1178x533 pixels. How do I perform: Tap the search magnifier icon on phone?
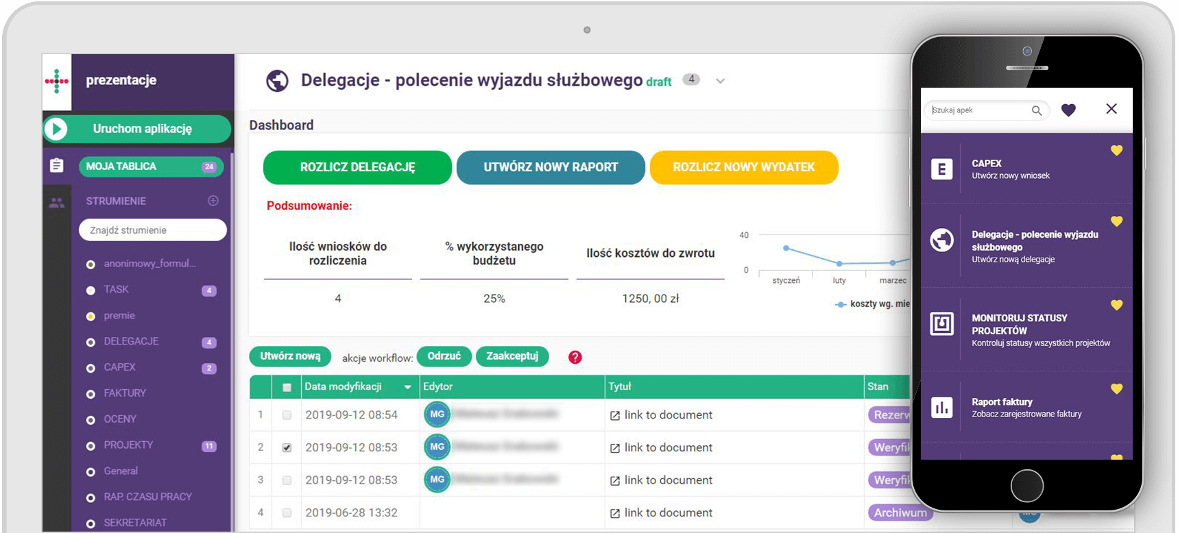point(1037,110)
